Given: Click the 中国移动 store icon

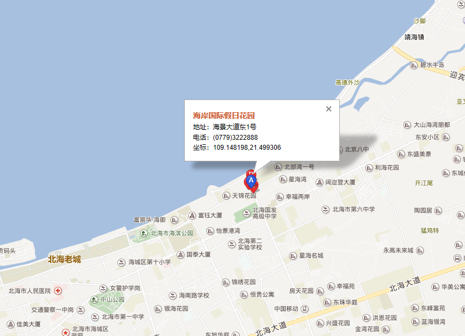Looking at the screenshot, I should pos(304,309).
